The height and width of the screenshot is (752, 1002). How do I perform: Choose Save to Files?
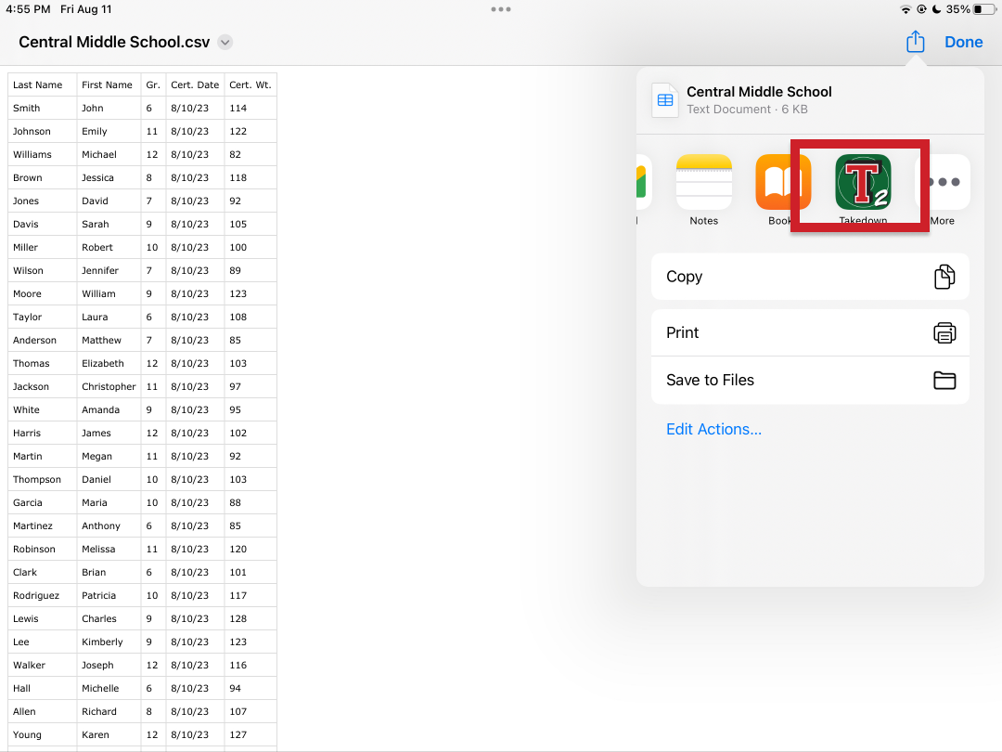[x=810, y=380]
